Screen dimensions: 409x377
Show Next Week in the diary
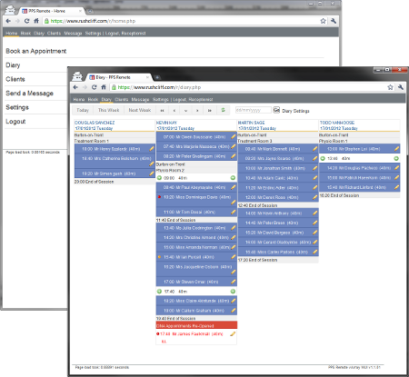[140, 110]
